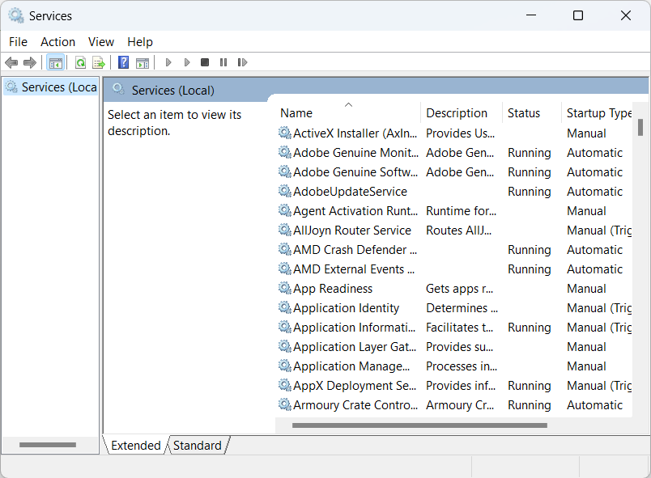The height and width of the screenshot is (478, 651).
Task: Click the Export List toolbar icon
Action: tap(99, 62)
